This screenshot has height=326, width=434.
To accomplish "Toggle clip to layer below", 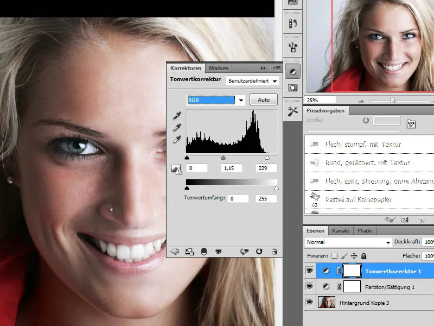I will coord(204,252).
